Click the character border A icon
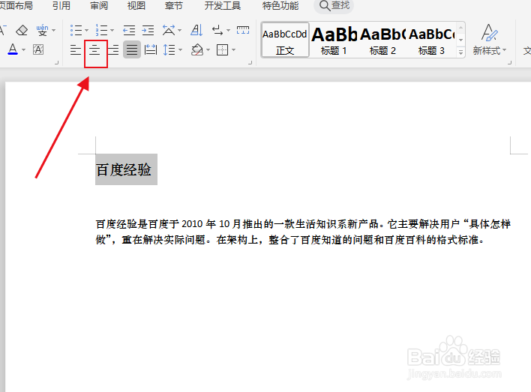This screenshot has height=392, width=531. tap(38, 49)
